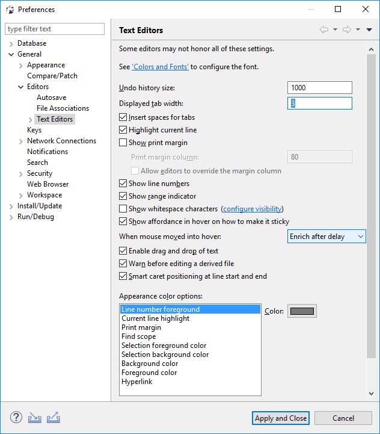380x434 pixels.
Task: Enable Show print margin
Action: coord(123,143)
